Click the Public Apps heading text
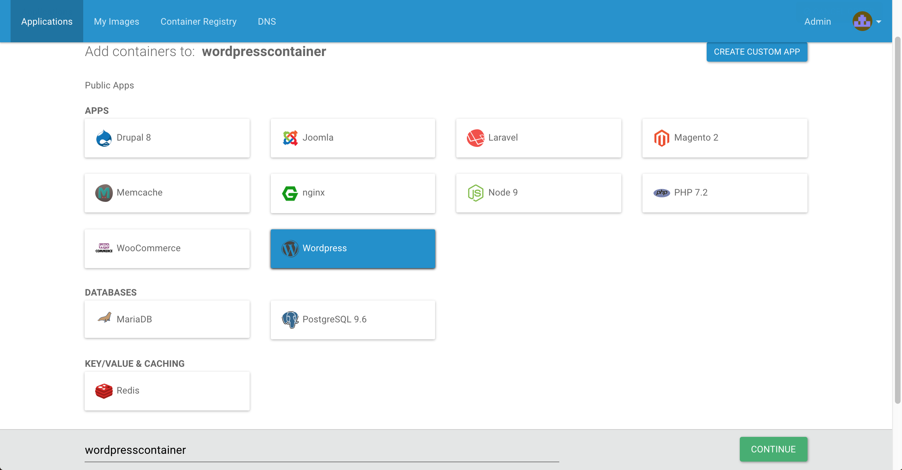 click(x=109, y=85)
